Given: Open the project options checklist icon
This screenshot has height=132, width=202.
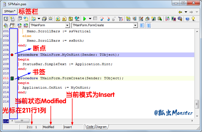Looking at the screenshot, I should 71,19.
